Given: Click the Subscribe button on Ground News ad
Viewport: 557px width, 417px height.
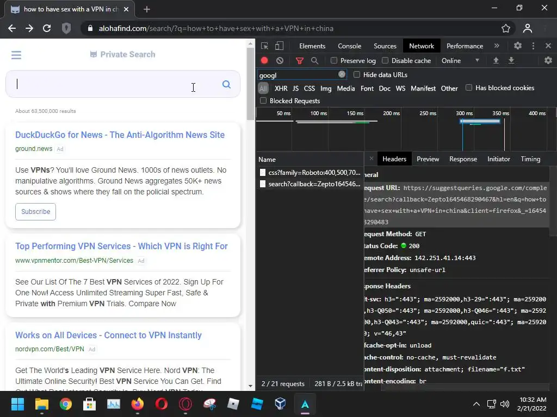Looking at the screenshot, I should (x=35, y=212).
